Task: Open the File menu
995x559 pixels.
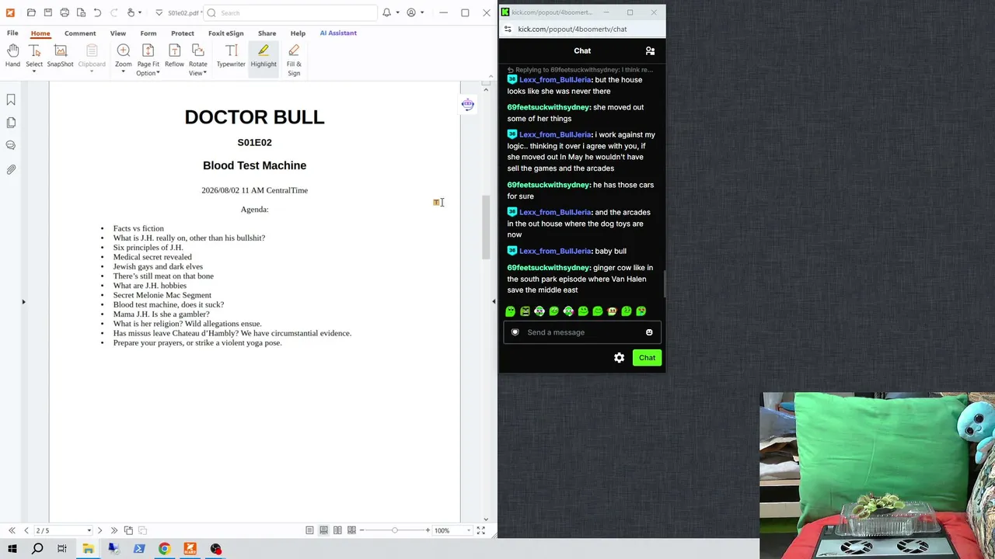Action: click(x=12, y=33)
